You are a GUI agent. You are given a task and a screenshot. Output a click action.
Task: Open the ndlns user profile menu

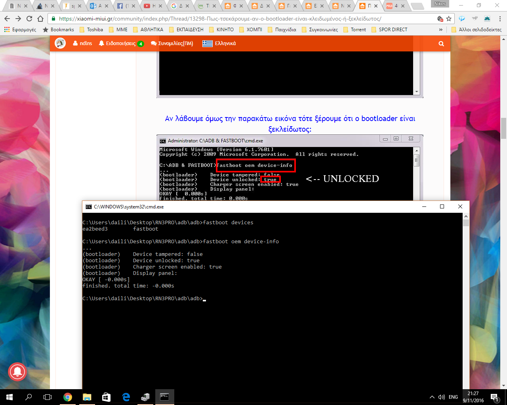(82, 44)
